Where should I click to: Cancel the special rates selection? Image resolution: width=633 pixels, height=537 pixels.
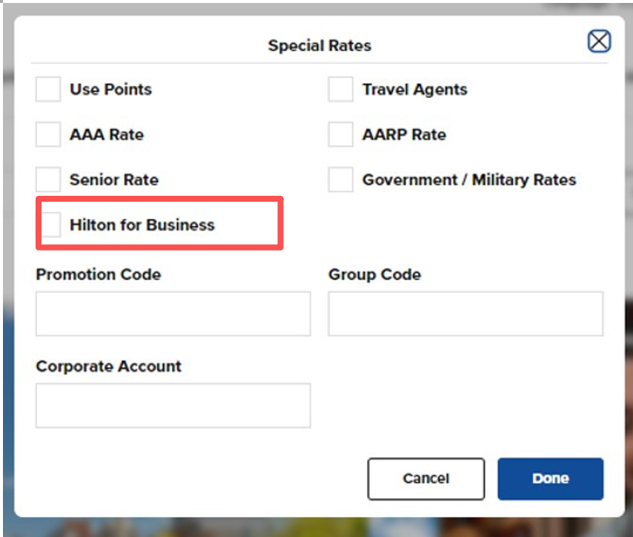pyautogui.click(x=426, y=479)
